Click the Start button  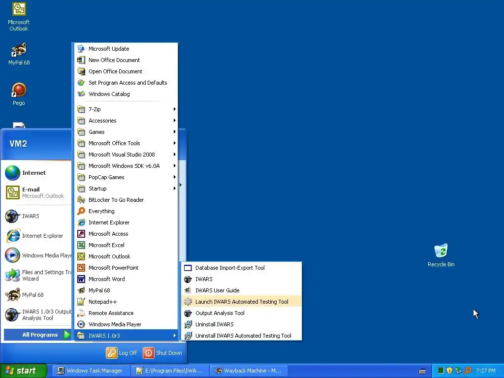point(23,371)
